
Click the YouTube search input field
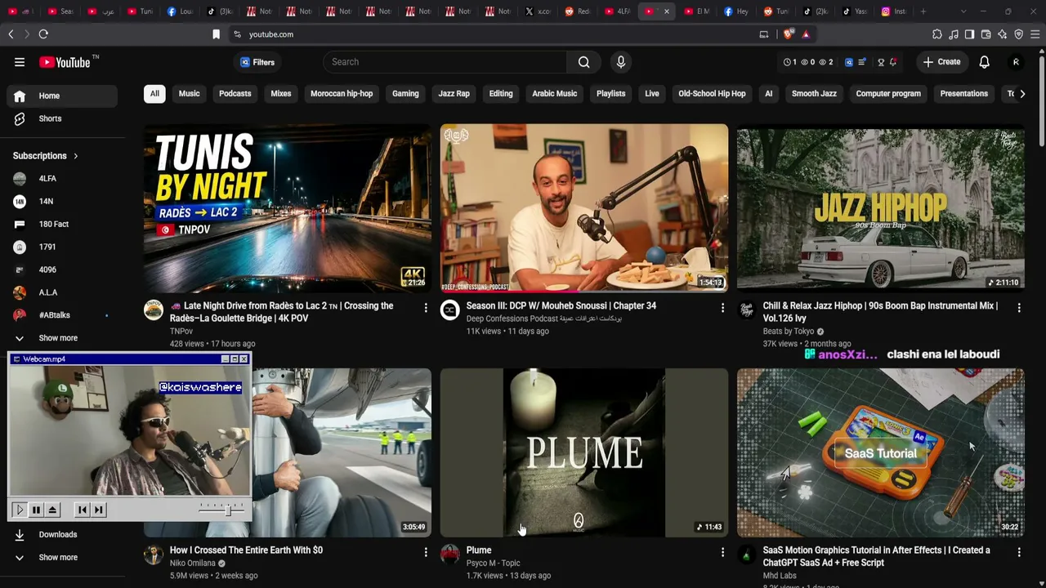(445, 62)
